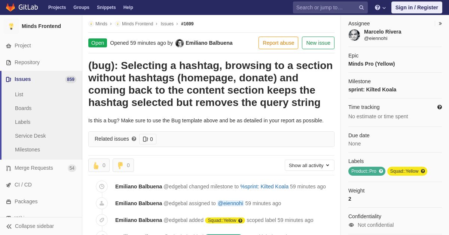Click the Product::Pro label help icon

click(x=381, y=171)
